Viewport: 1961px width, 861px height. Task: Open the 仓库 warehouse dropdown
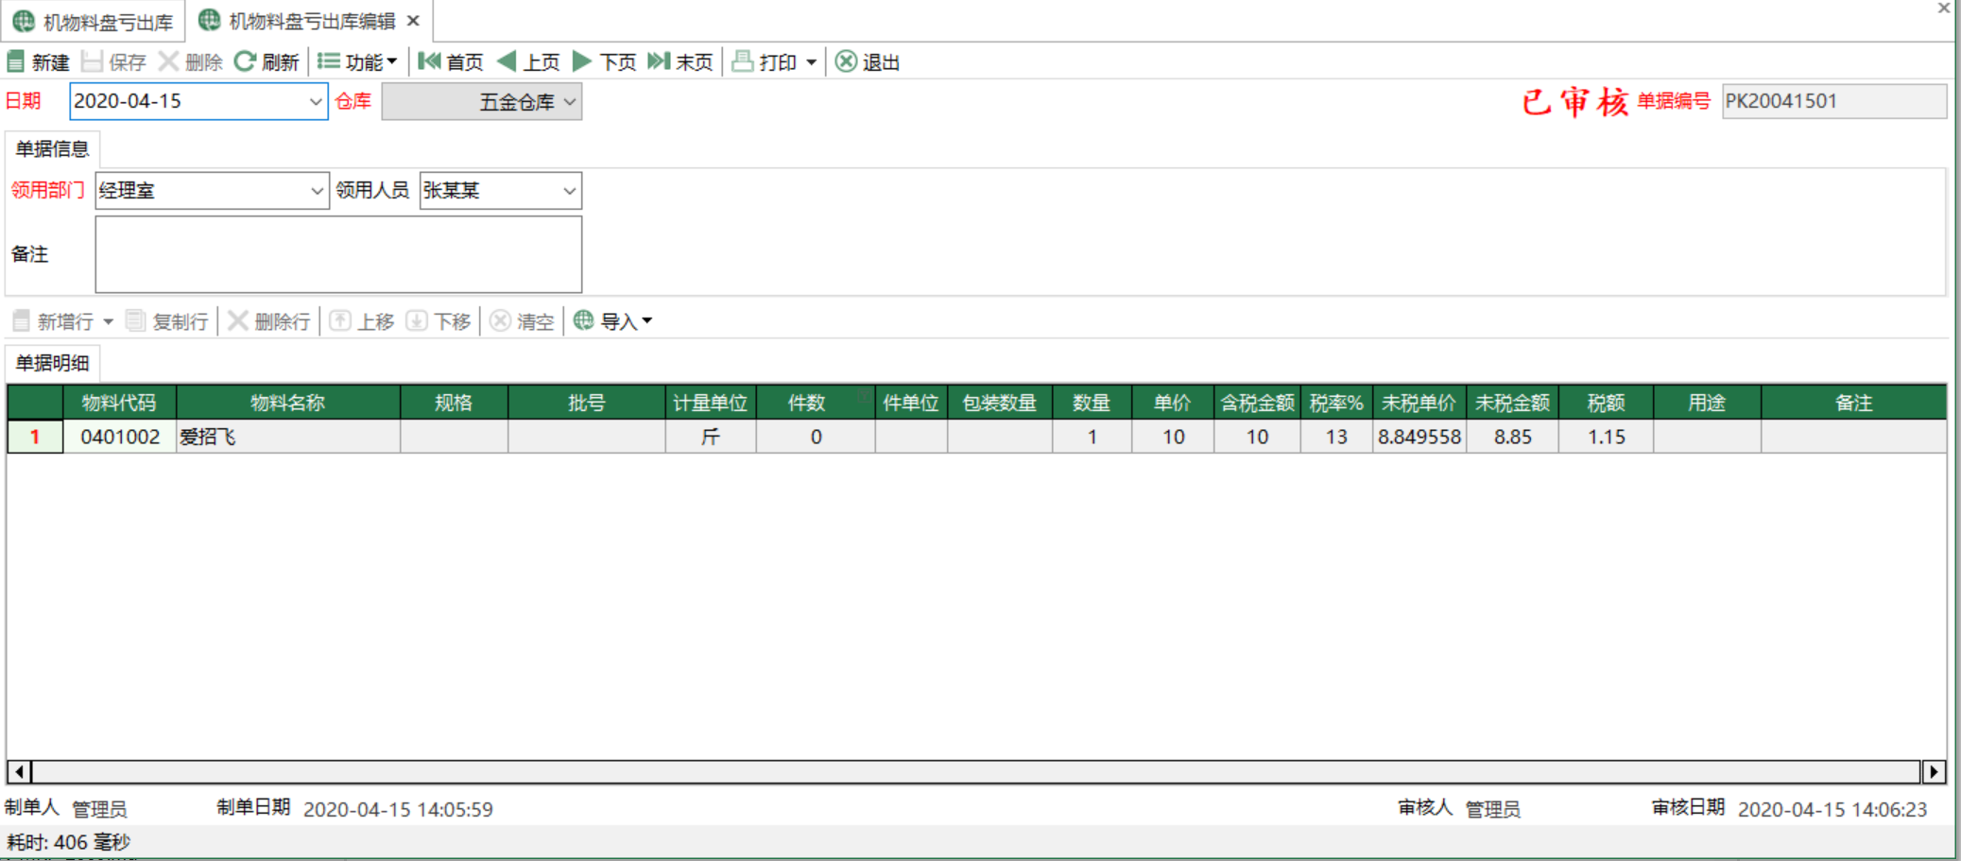click(570, 102)
